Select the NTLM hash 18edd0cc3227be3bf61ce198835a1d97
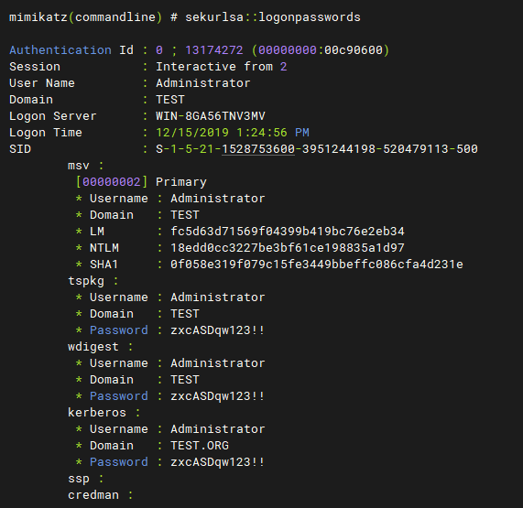The width and height of the screenshot is (523, 508). click(x=288, y=248)
